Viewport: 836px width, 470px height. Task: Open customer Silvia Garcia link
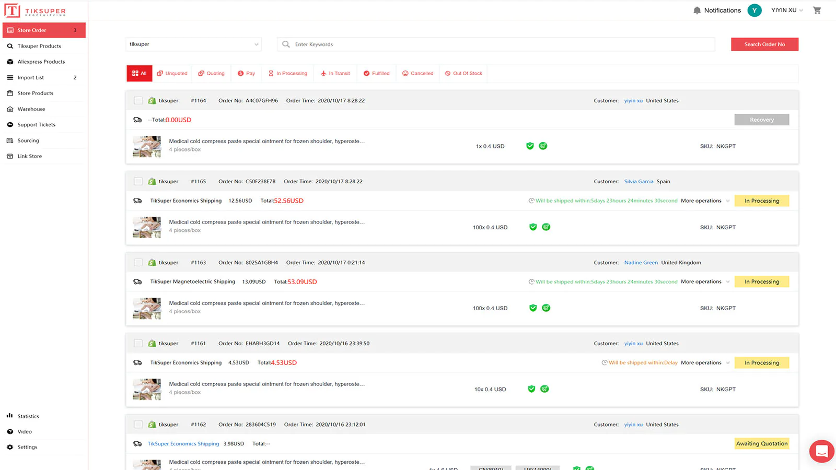point(638,181)
